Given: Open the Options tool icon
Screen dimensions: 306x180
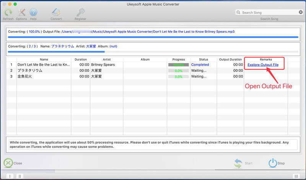Looking at the screenshot, I should pyautogui.click(x=21, y=13).
